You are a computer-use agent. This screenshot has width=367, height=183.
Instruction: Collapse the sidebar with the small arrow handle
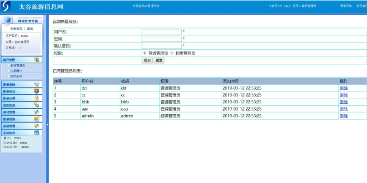tap(47, 124)
